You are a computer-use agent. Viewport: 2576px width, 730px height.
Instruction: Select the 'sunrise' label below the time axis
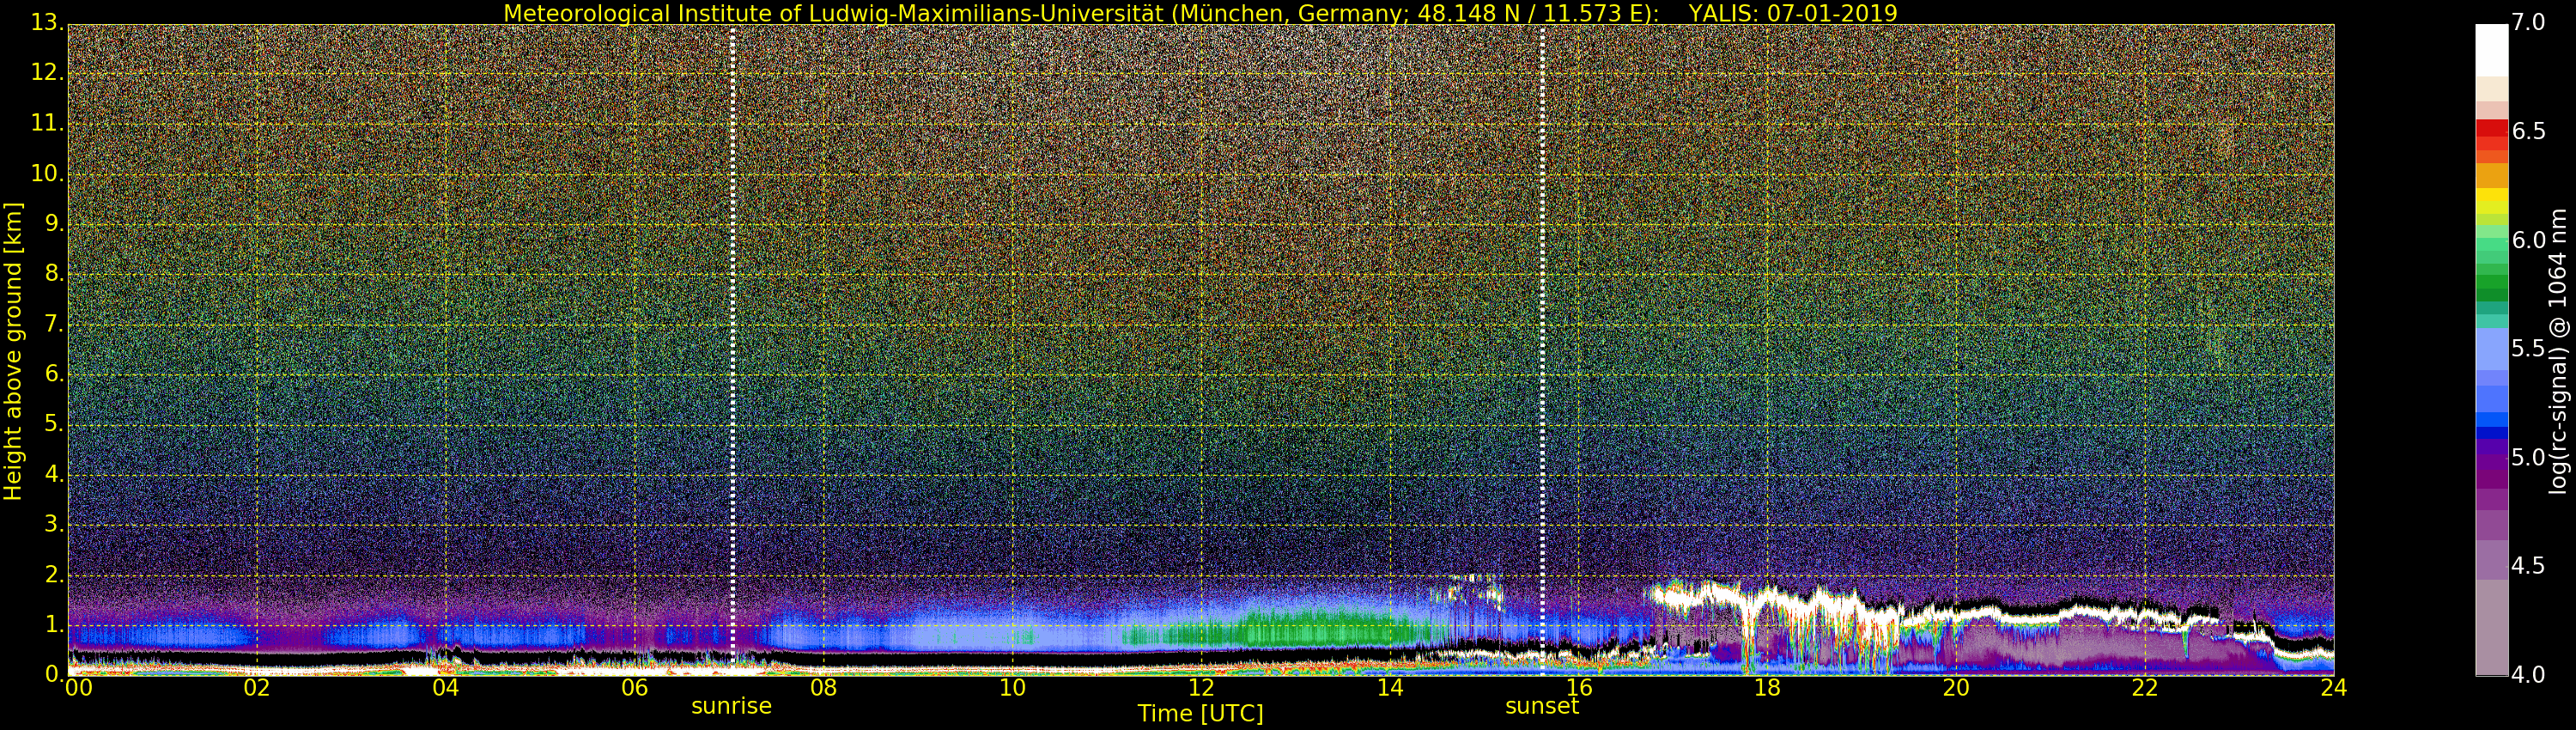pos(731,706)
